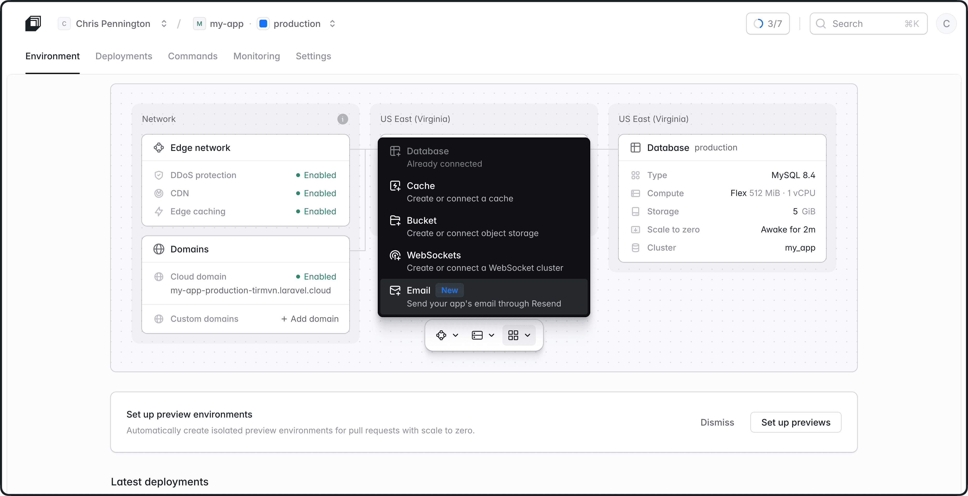Click the Set up previews button
Screen dimensions: 968x496
coord(795,422)
